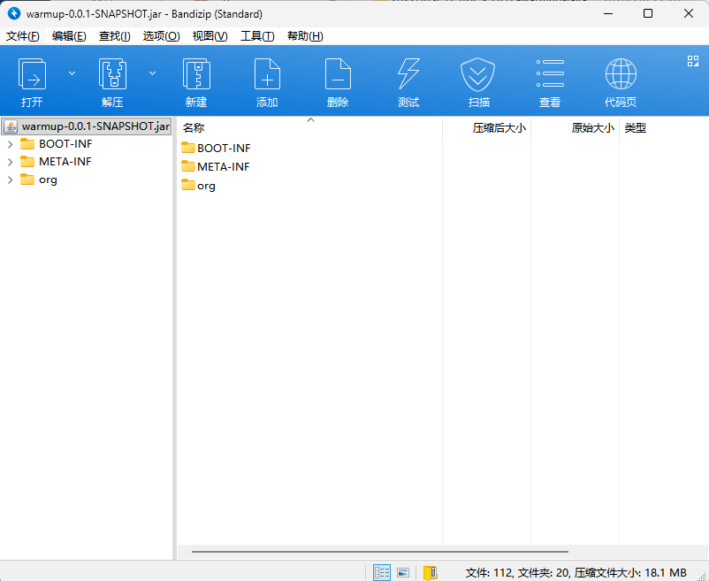Screen dimensions: 709x581
Task: Switch to details list view icon in status bar
Action: 382,572
